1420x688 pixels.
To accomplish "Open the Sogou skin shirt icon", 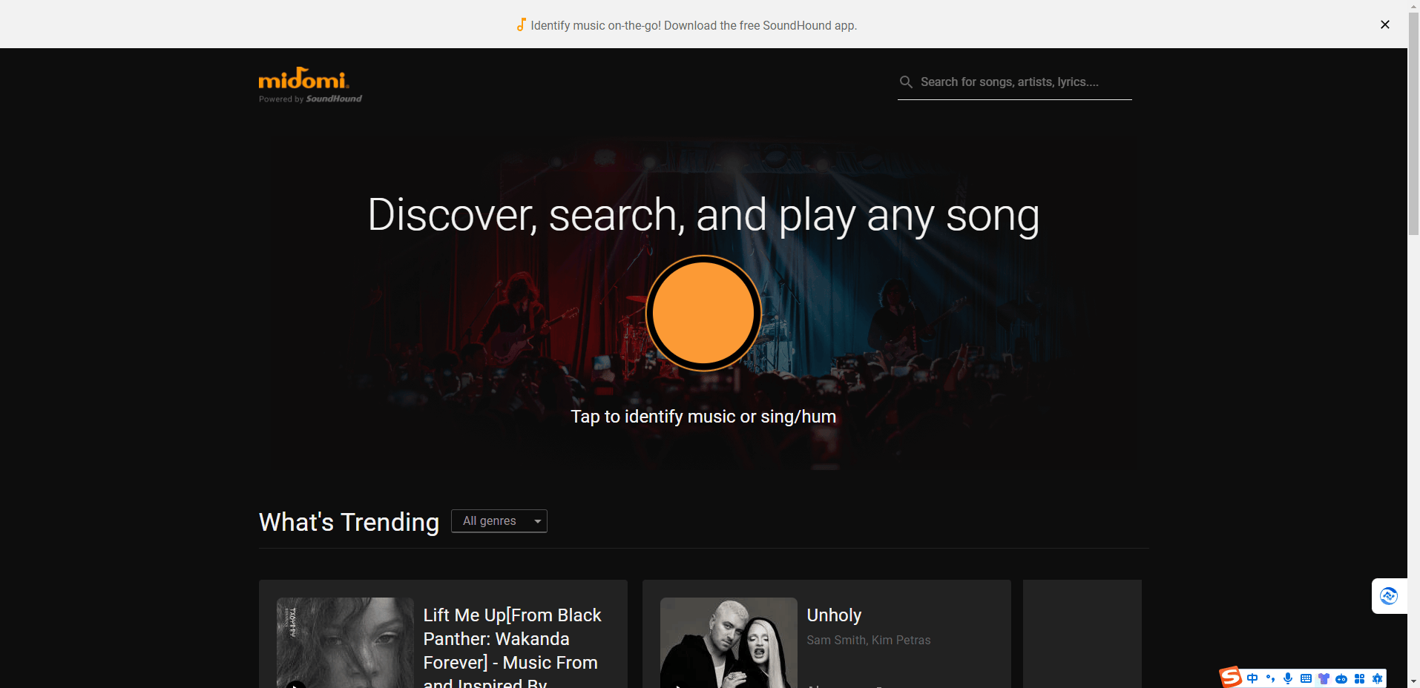I will point(1324,678).
